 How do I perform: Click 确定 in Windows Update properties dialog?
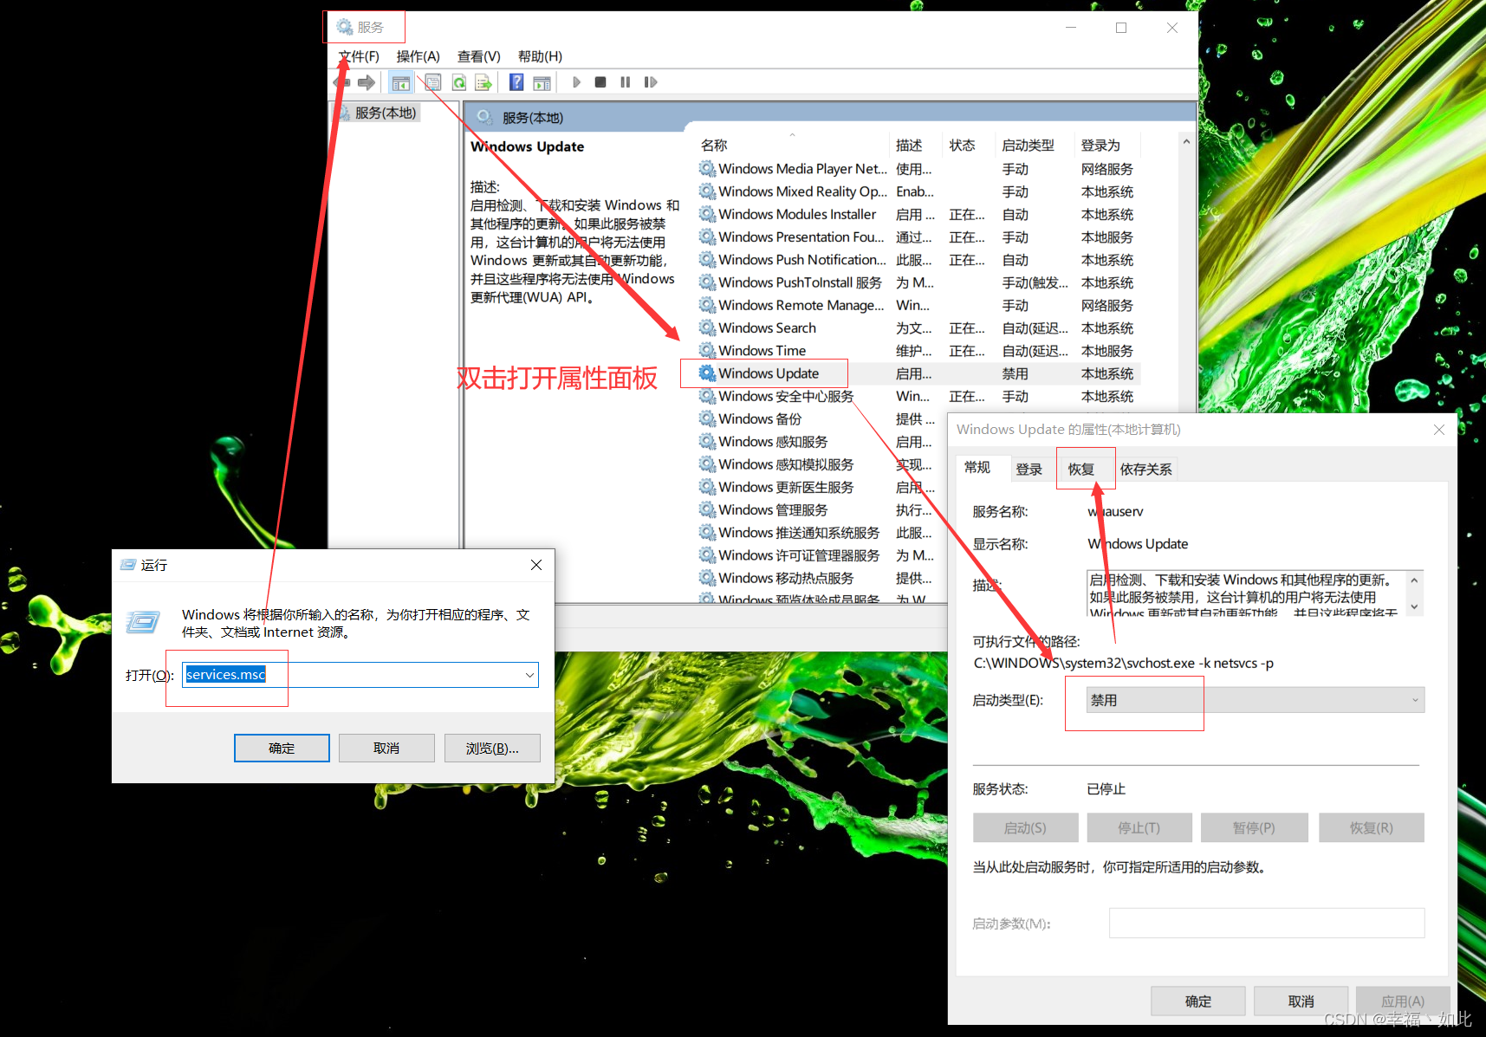[1198, 1001]
